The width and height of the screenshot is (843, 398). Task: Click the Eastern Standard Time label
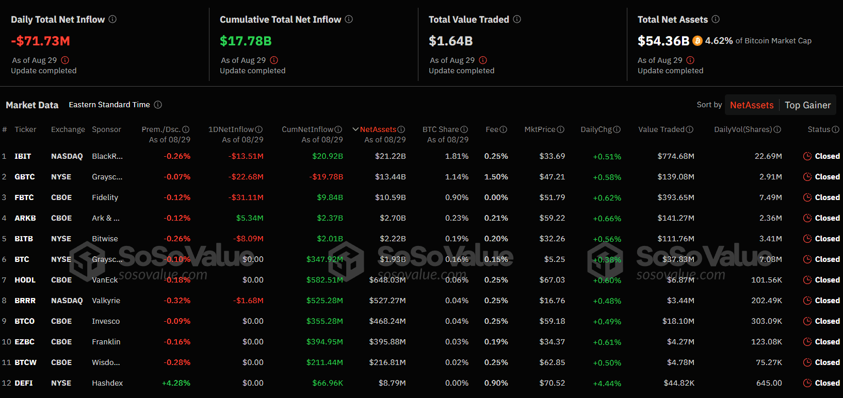coord(109,105)
